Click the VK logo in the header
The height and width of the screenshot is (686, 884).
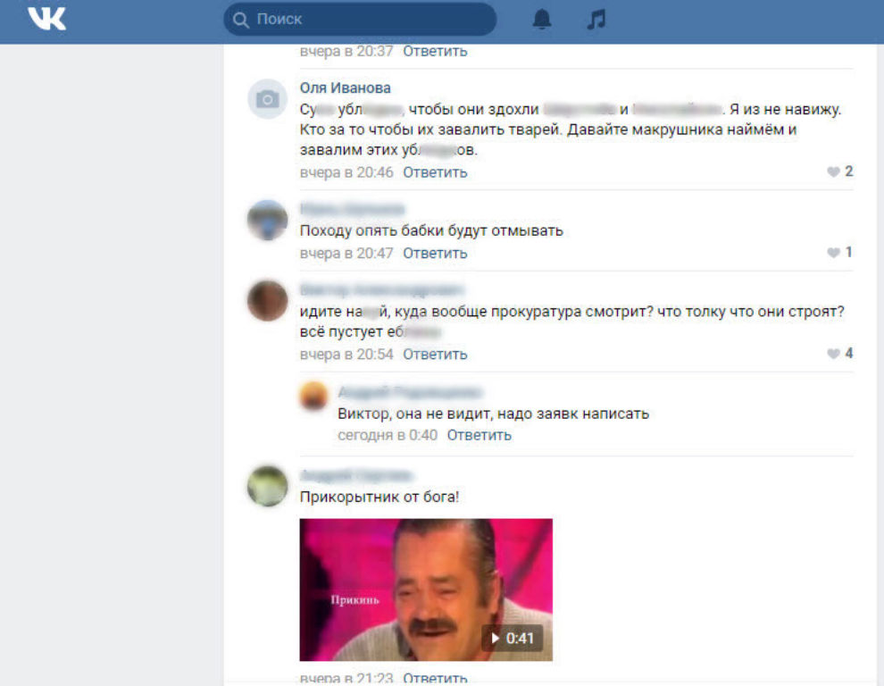46,19
